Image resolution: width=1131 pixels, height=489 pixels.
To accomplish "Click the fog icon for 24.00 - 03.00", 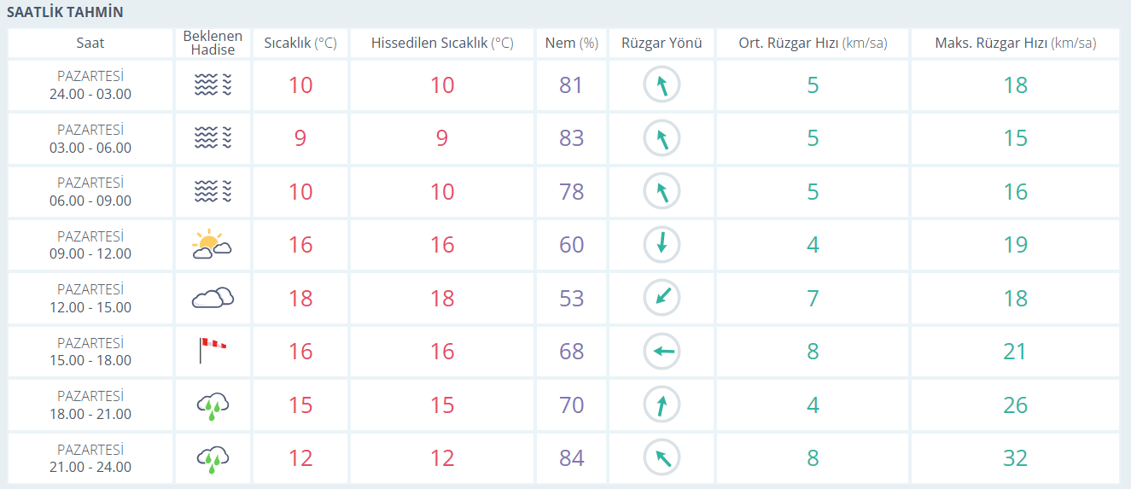I will 213,85.
